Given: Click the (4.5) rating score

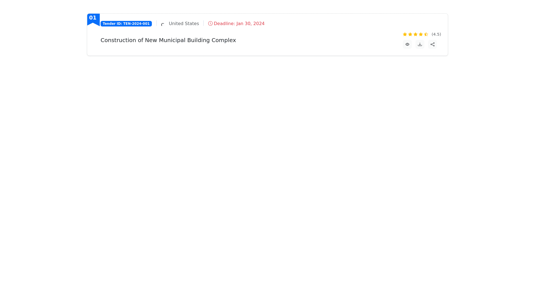Looking at the screenshot, I should [436, 34].
